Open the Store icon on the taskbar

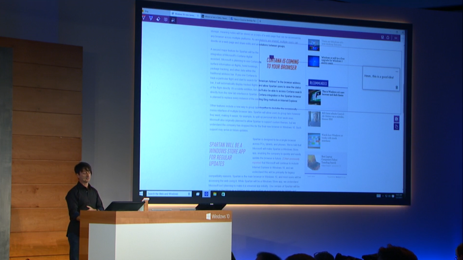pyautogui.click(x=223, y=194)
